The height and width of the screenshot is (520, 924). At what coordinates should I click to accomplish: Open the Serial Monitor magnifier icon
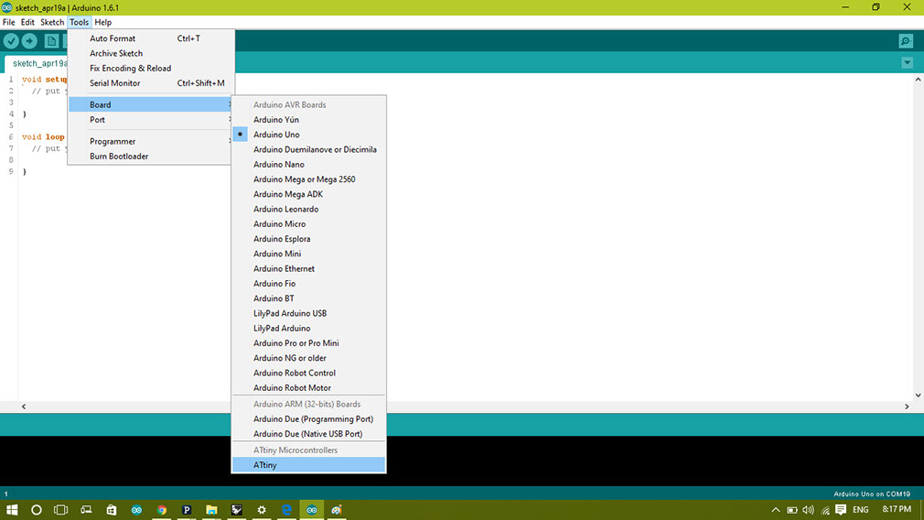(x=906, y=40)
